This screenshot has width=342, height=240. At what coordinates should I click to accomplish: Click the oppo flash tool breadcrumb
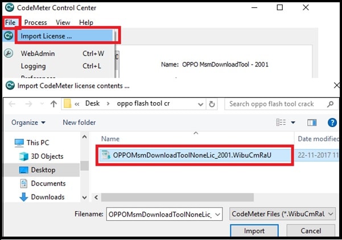pos(143,103)
